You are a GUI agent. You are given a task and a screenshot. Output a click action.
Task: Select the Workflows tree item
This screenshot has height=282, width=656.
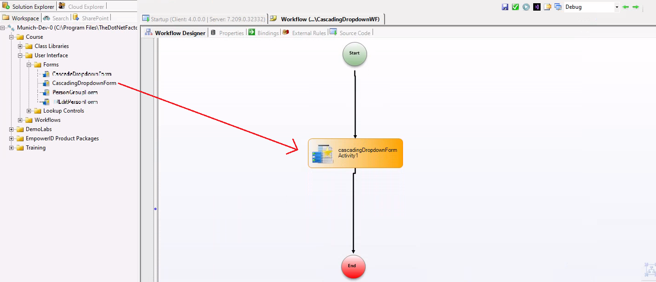[48, 120]
